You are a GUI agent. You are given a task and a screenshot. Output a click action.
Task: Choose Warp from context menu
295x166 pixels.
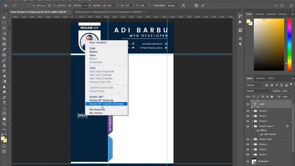[92, 68]
